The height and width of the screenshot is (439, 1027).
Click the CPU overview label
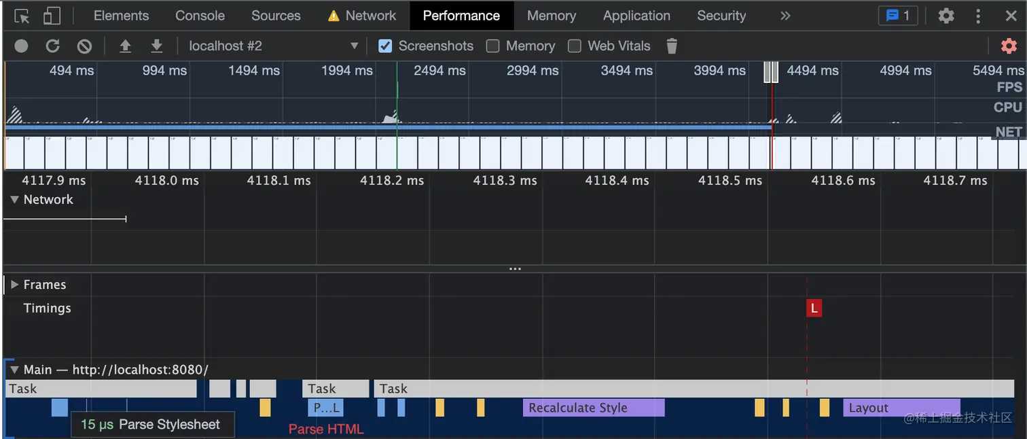click(x=1008, y=107)
